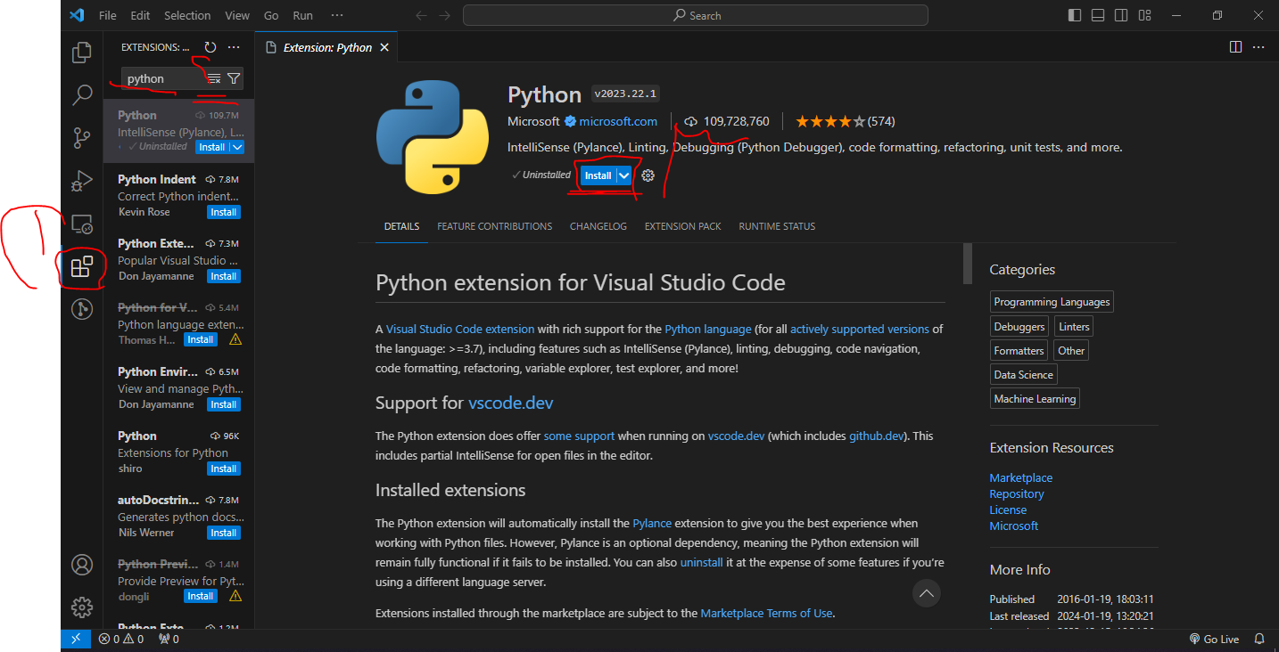Open customize layout options
The width and height of the screenshot is (1279, 652).
click(1144, 15)
